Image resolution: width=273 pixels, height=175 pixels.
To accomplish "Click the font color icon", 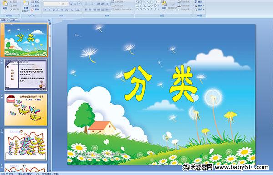I will 78,10.
